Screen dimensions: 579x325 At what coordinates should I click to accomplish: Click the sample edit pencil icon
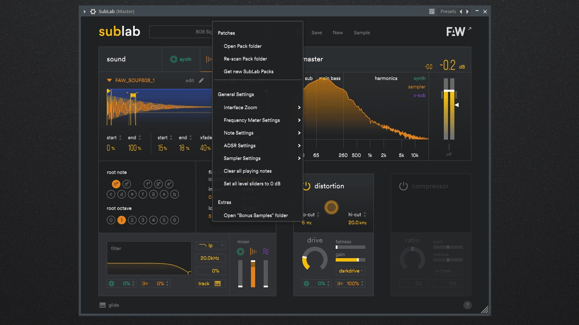point(201,80)
